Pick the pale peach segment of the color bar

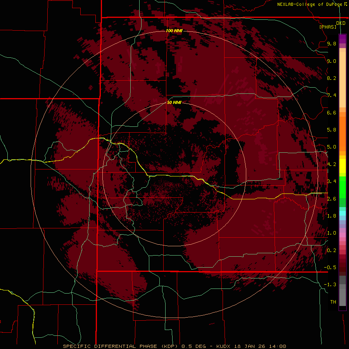[342, 79]
